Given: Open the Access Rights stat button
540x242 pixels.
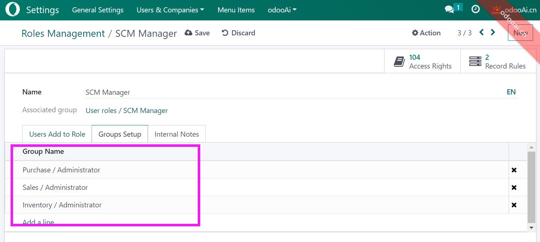Looking at the screenshot, I should click(x=422, y=62).
